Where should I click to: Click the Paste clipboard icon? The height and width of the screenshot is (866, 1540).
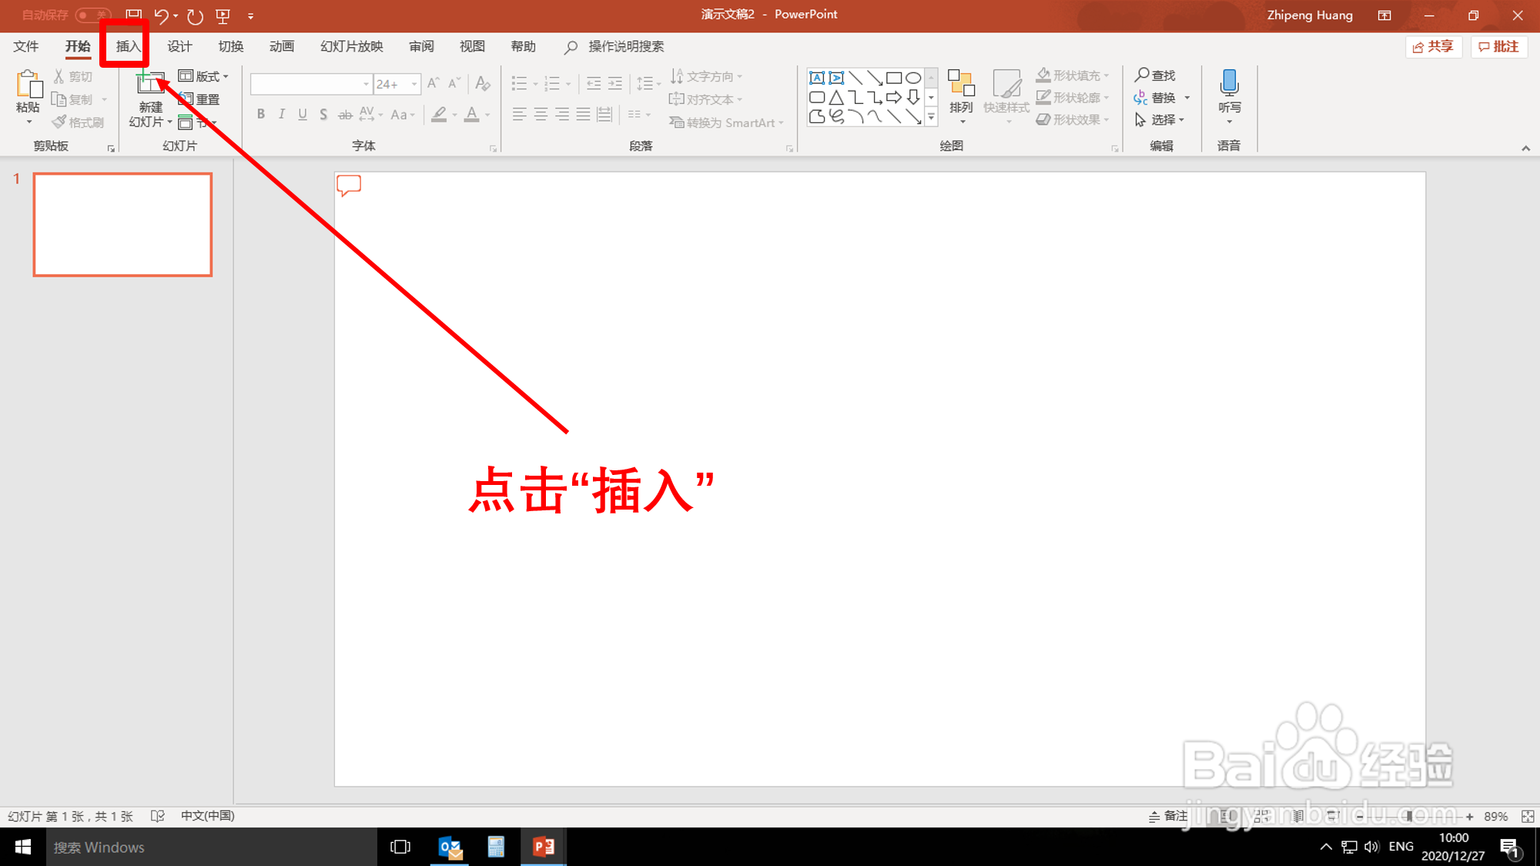coord(28,85)
